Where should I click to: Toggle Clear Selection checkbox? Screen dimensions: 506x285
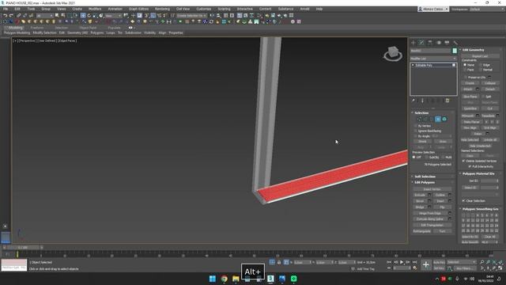pos(464,200)
